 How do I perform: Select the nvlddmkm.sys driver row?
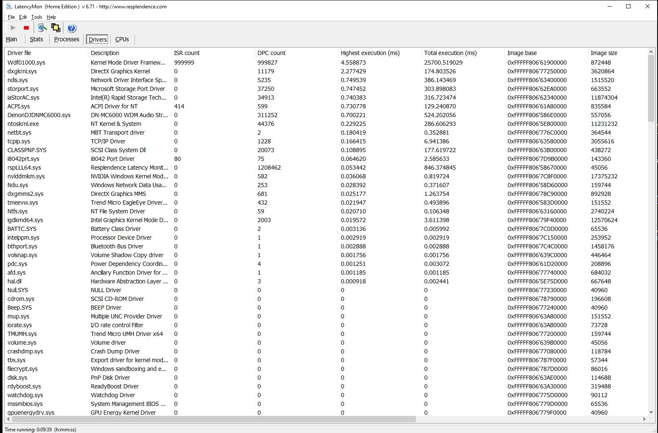(326, 176)
